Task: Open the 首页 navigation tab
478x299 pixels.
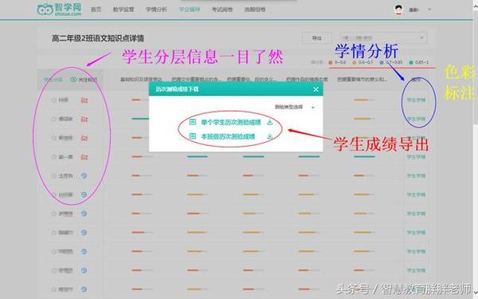Action: tap(96, 10)
